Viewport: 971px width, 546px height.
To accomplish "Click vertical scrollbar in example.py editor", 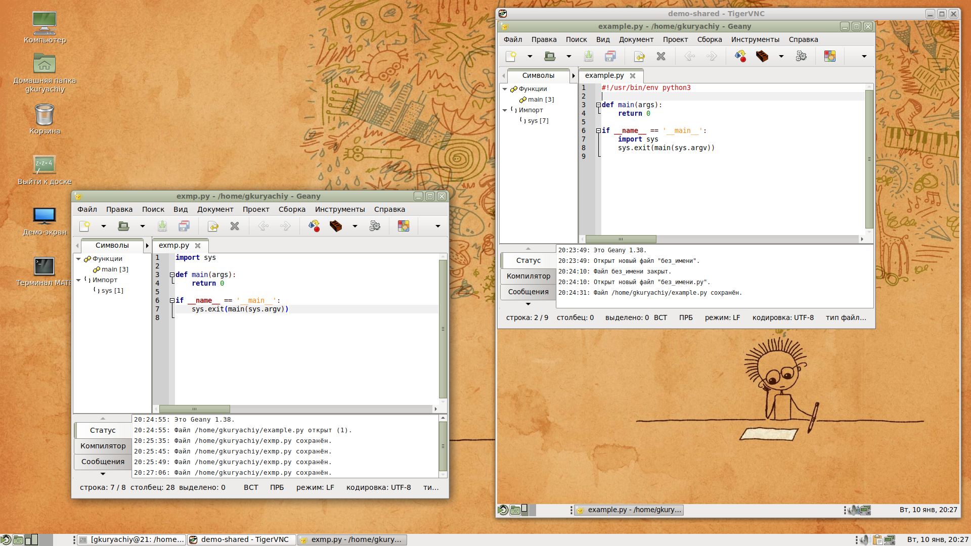I will [869, 159].
